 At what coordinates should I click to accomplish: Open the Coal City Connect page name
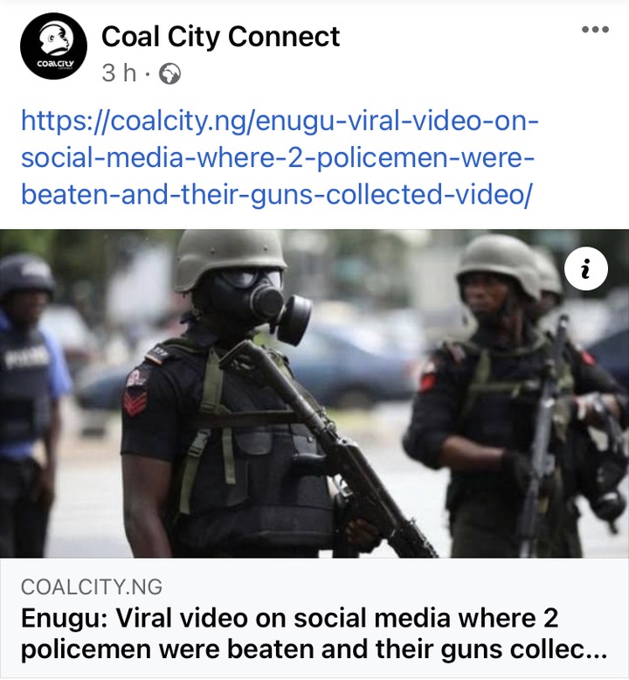click(x=220, y=36)
